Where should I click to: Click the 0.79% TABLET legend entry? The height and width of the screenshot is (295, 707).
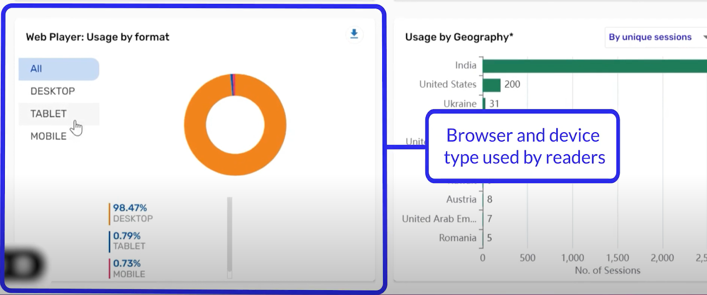pos(127,241)
